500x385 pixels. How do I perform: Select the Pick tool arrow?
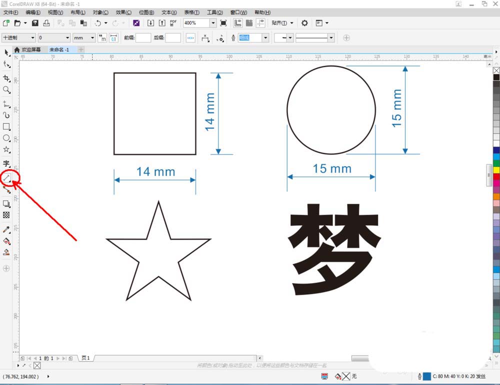click(6, 52)
